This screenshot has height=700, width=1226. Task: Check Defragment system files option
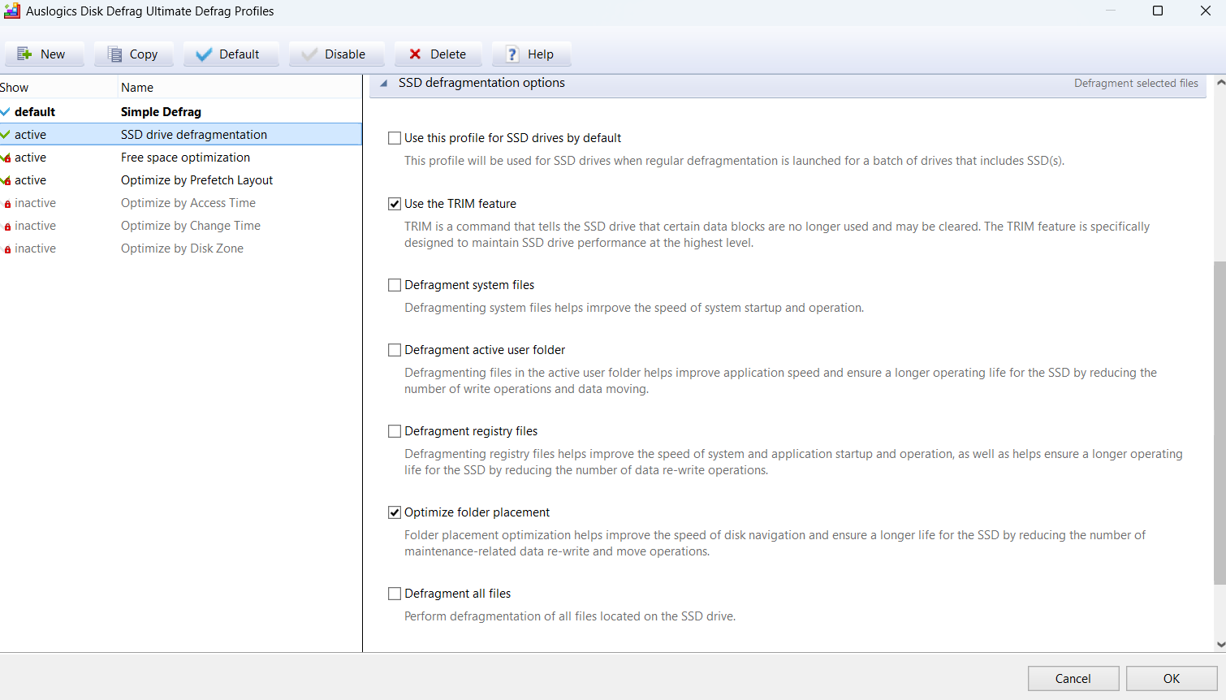click(x=395, y=285)
